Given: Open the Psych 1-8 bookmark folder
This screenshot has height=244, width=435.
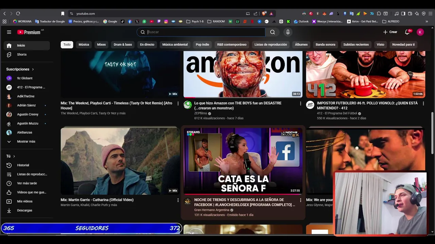Looking at the screenshot, I should (195, 21).
